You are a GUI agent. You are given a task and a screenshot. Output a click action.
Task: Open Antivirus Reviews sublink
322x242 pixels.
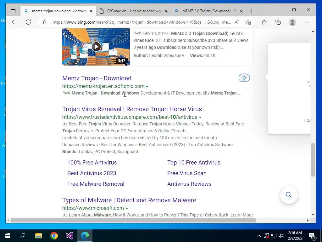tap(189, 184)
